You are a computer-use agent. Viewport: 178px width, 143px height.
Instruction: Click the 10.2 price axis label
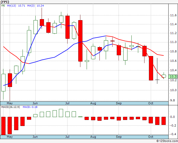tap(173, 80)
